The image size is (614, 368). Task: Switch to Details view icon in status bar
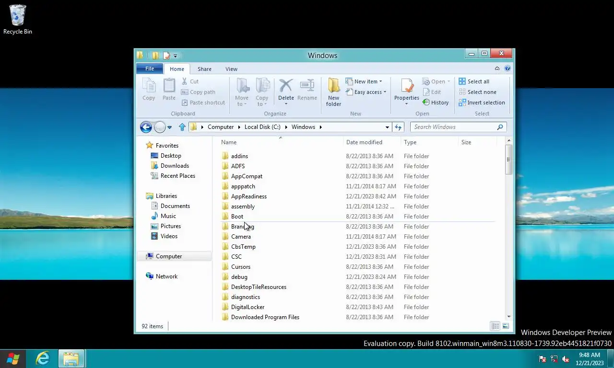coord(495,326)
